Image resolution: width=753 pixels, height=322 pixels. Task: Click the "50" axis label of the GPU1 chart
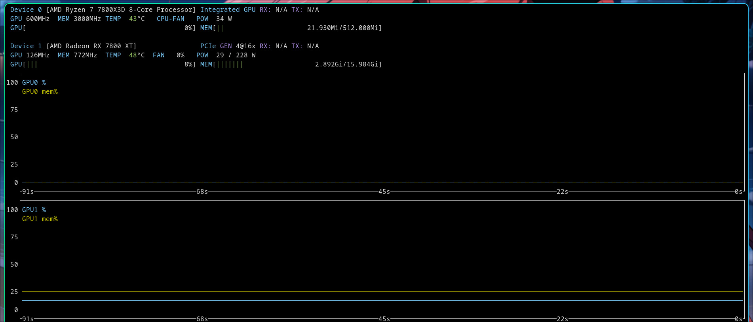point(14,264)
